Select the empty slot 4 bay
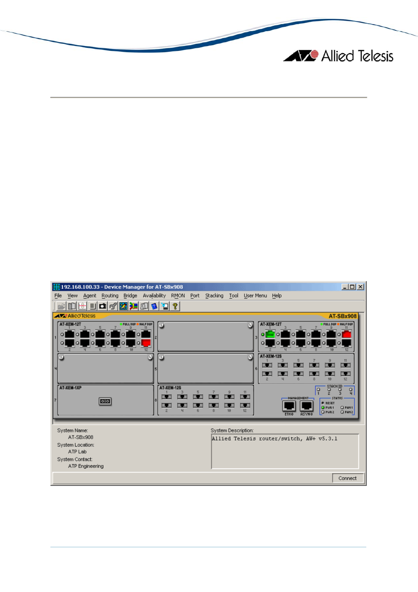This screenshot has height=592, width=418. [106, 369]
